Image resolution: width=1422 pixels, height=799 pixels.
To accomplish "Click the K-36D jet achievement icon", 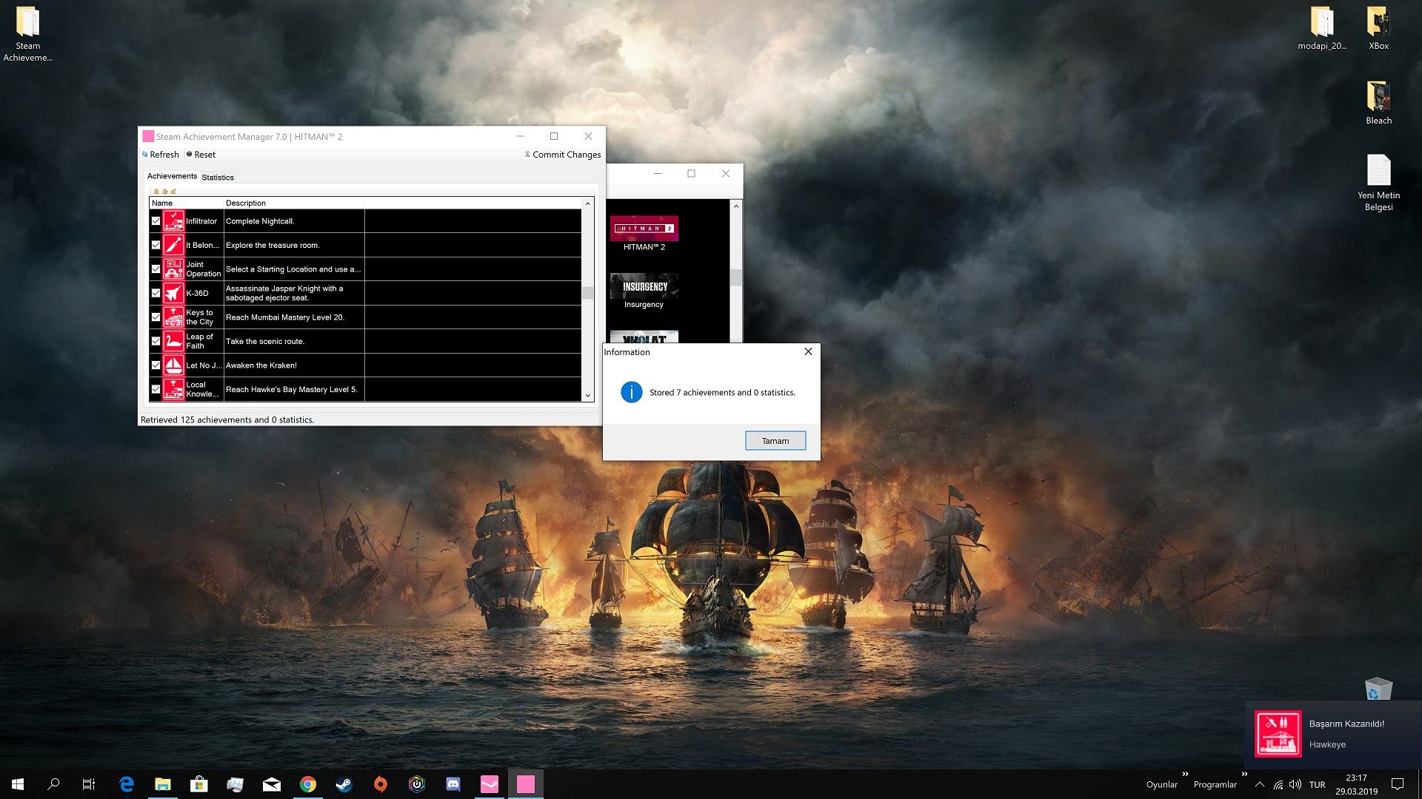I will 173,293.
